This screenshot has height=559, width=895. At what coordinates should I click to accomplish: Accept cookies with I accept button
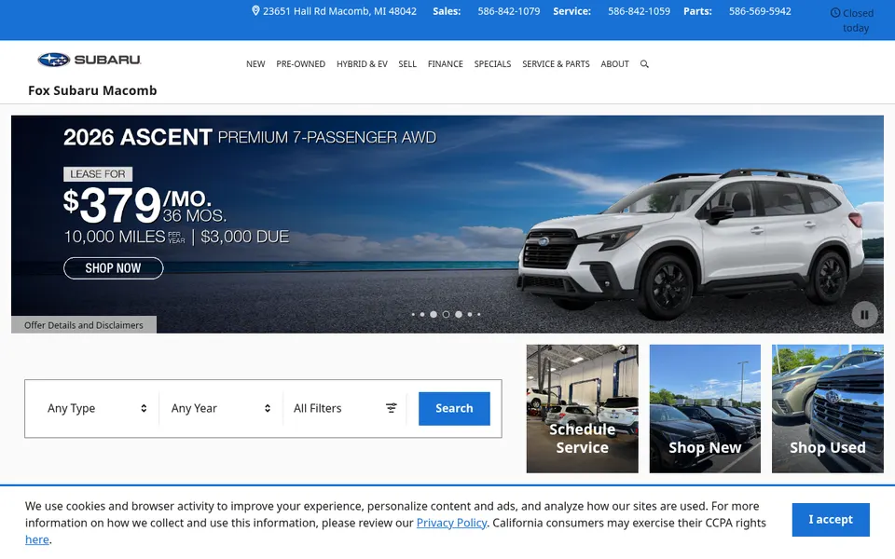831,520
